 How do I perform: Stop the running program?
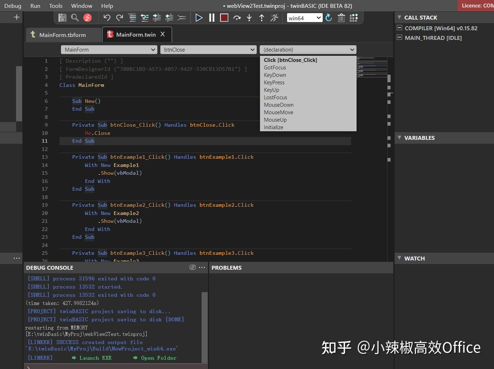224,18
